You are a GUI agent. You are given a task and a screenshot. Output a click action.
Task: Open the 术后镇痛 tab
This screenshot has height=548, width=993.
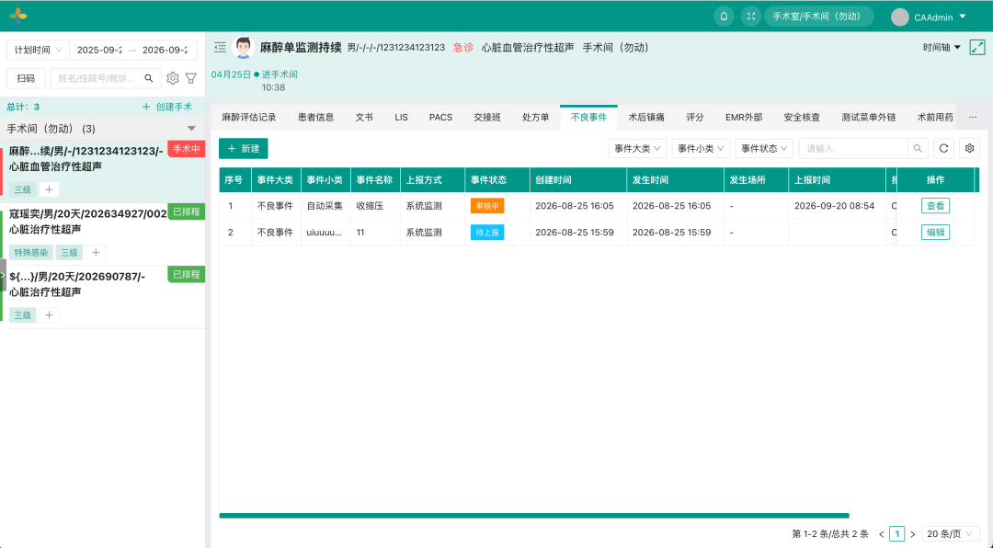(x=646, y=117)
